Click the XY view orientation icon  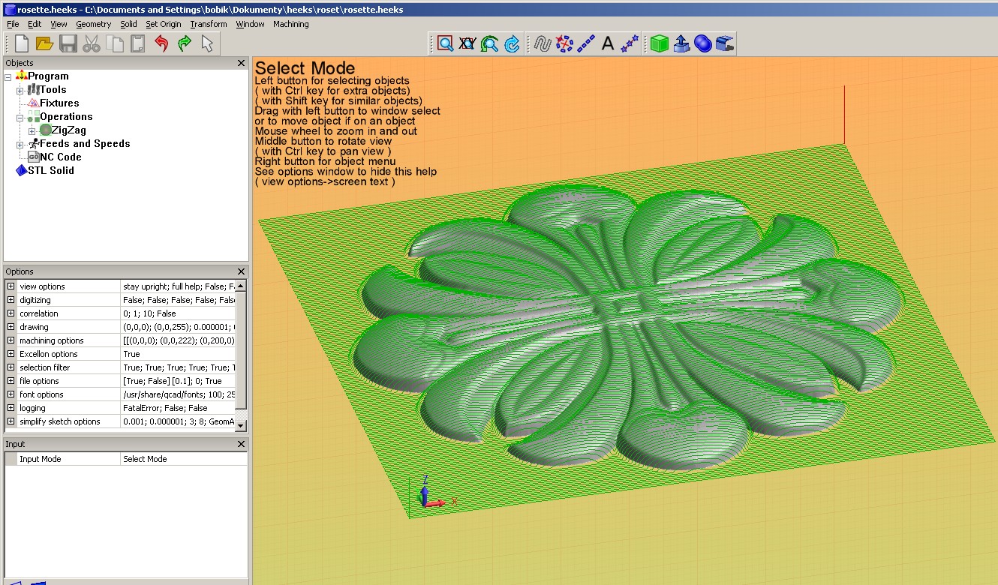(467, 44)
